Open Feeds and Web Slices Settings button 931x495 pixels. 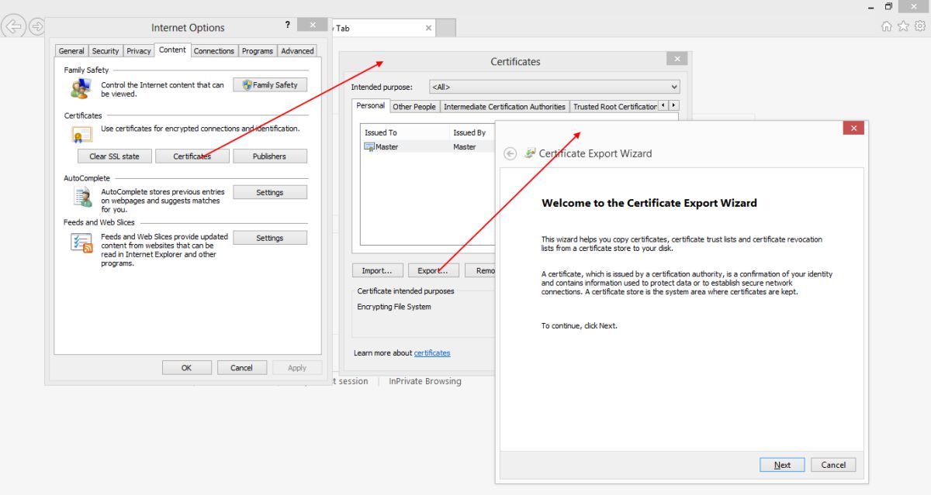coord(270,238)
